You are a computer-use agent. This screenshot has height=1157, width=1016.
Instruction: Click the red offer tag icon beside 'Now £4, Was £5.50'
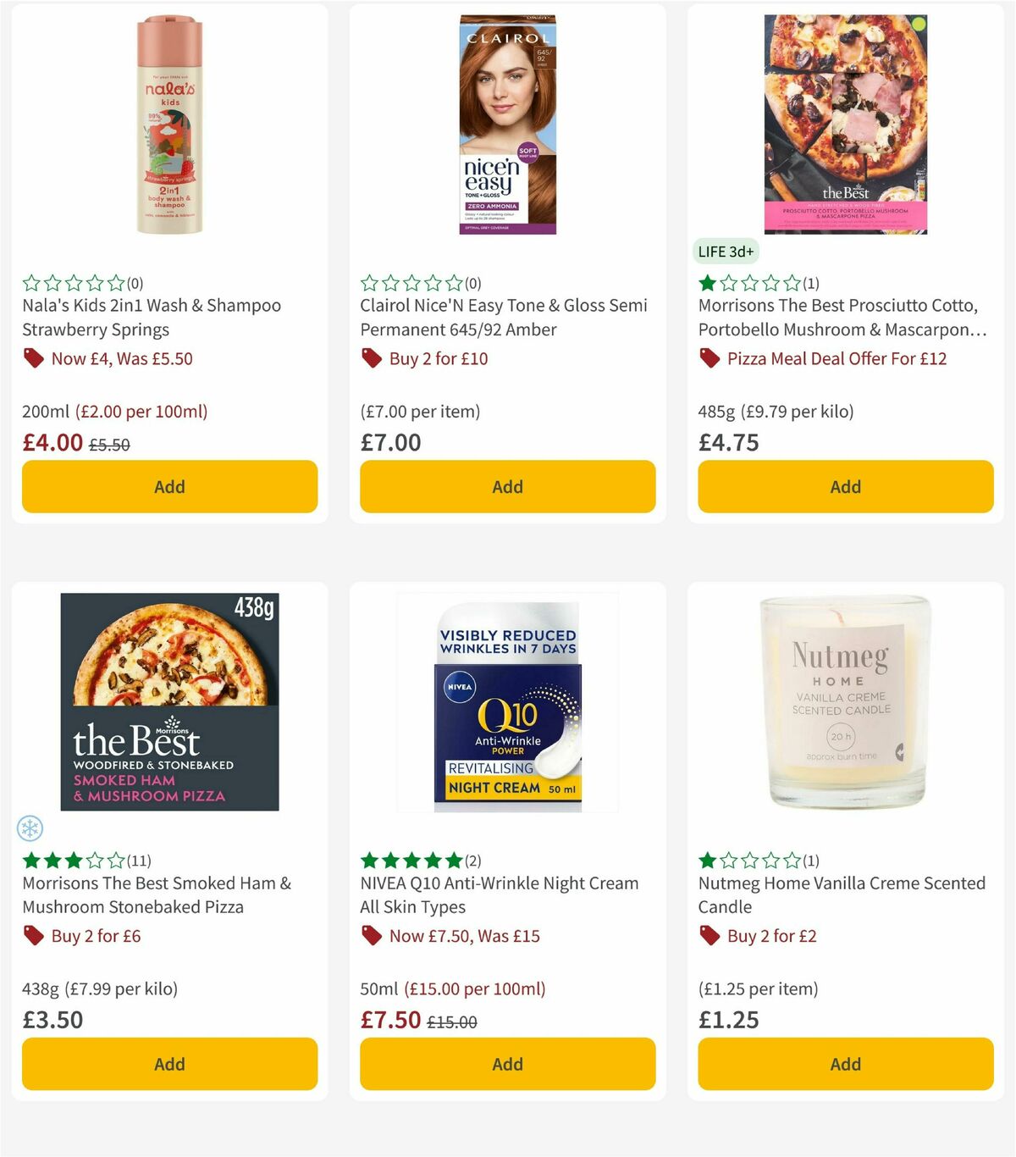click(34, 358)
